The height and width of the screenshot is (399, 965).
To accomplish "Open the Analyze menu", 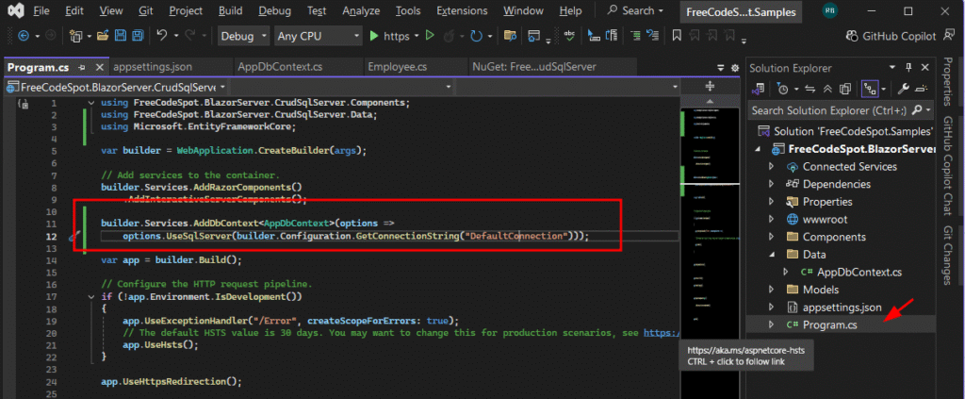I will click(x=361, y=11).
